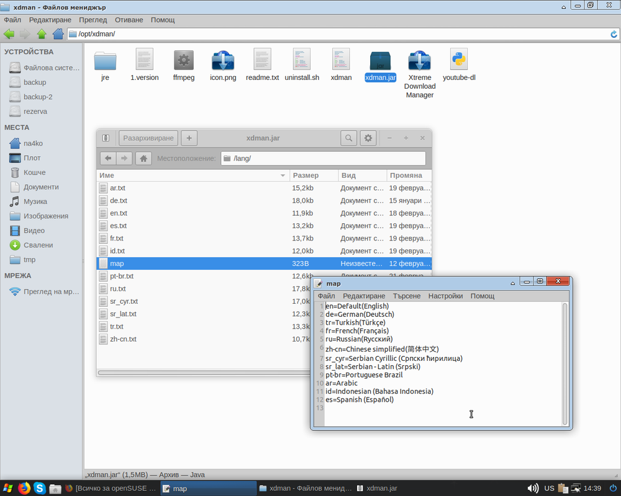Sort archive list by Име column

click(x=193, y=175)
